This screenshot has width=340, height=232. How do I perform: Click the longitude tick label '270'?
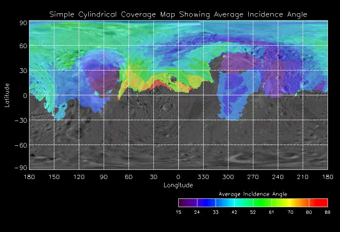(x=253, y=177)
